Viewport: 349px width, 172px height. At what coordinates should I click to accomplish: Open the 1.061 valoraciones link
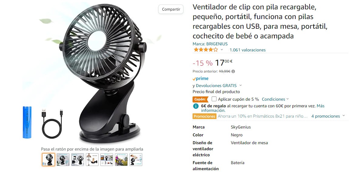tap(247, 50)
